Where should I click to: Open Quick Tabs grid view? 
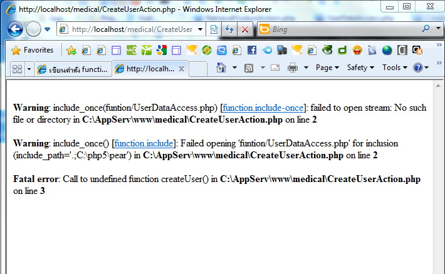(17, 69)
